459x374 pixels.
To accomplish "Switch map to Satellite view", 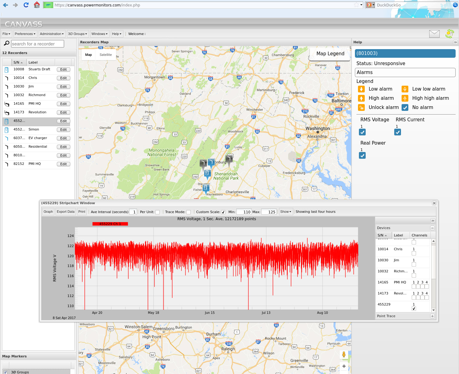I will click(x=106, y=55).
